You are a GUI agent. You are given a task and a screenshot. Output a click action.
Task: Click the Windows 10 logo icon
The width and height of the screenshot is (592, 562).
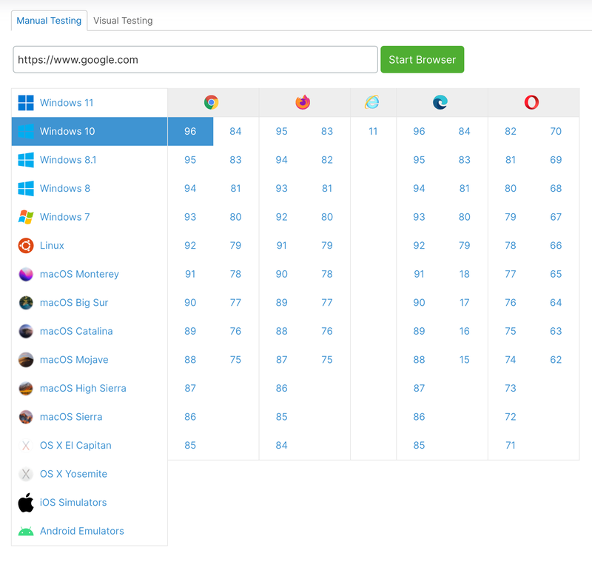coord(26,132)
